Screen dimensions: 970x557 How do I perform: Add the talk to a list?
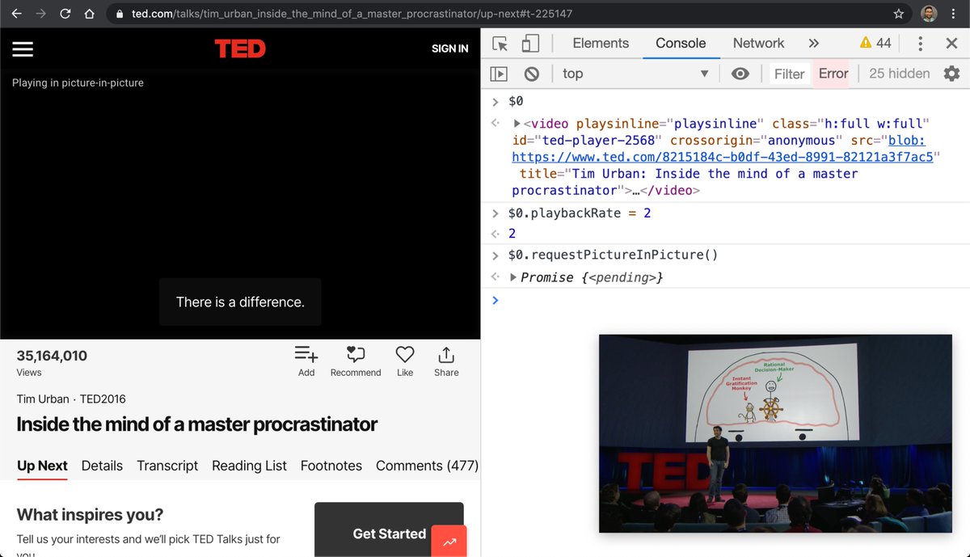point(306,361)
